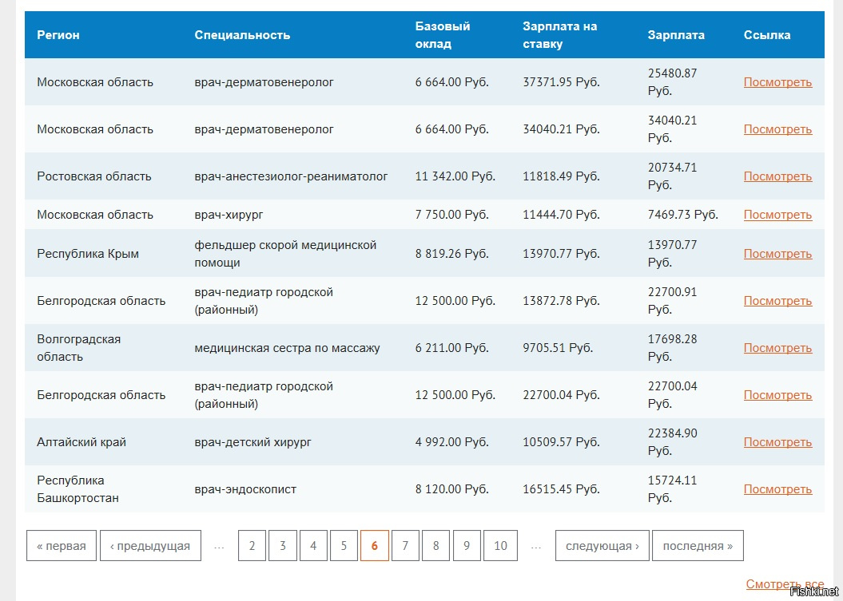Click the Смотреть все link
This screenshot has width=843, height=601.
785,584
